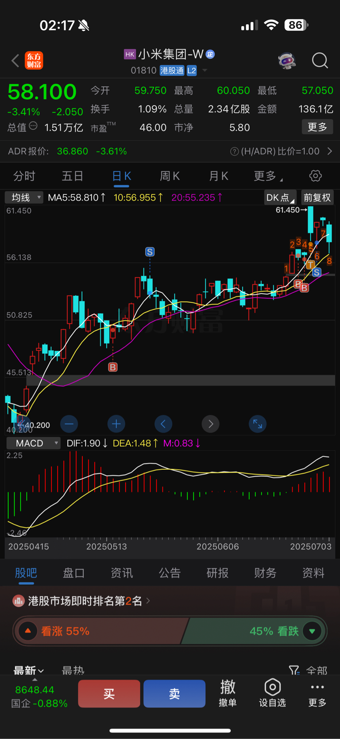
Task: Open the MACD indicator dropdown
Action: tap(33, 443)
